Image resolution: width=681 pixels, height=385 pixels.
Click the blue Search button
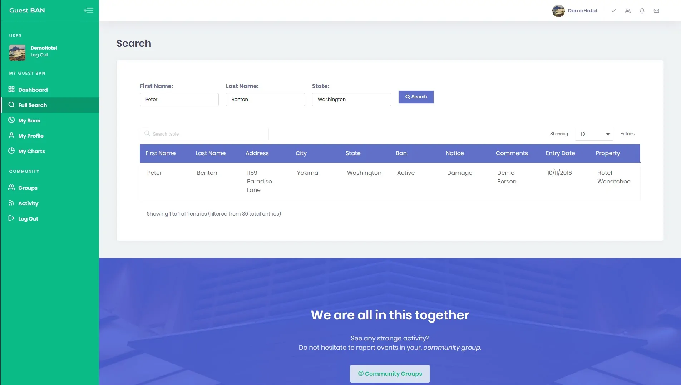tap(416, 97)
